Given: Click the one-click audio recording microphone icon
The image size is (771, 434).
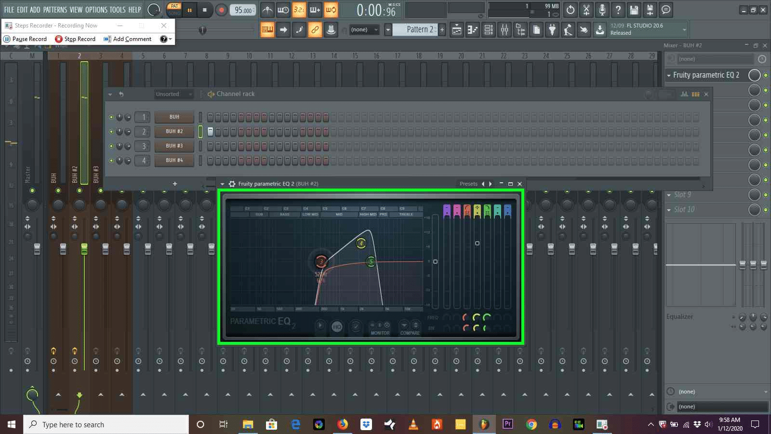Looking at the screenshot, I should click(x=602, y=10).
